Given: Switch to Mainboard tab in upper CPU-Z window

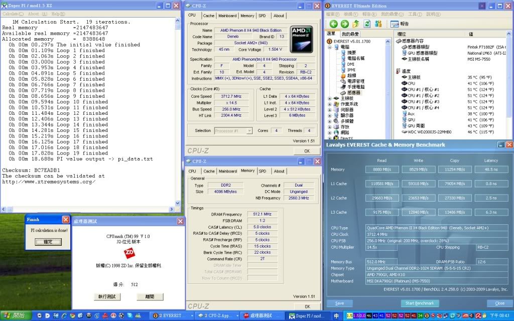Looking at the screenshot, I should [x=227, y=16].
